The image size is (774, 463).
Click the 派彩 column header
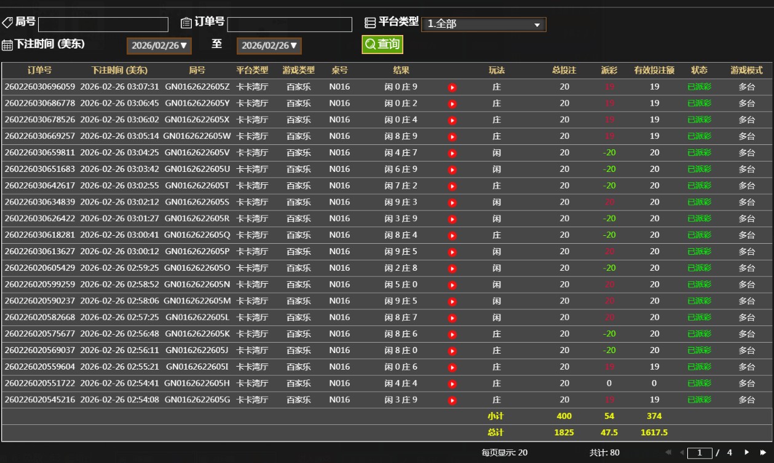tap(609, 71)
